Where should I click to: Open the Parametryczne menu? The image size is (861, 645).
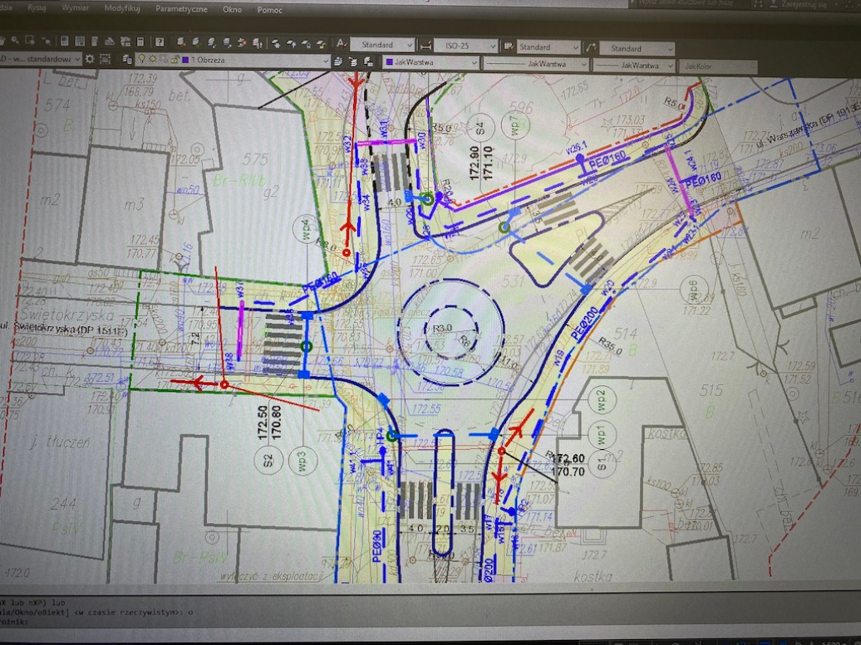181,9
